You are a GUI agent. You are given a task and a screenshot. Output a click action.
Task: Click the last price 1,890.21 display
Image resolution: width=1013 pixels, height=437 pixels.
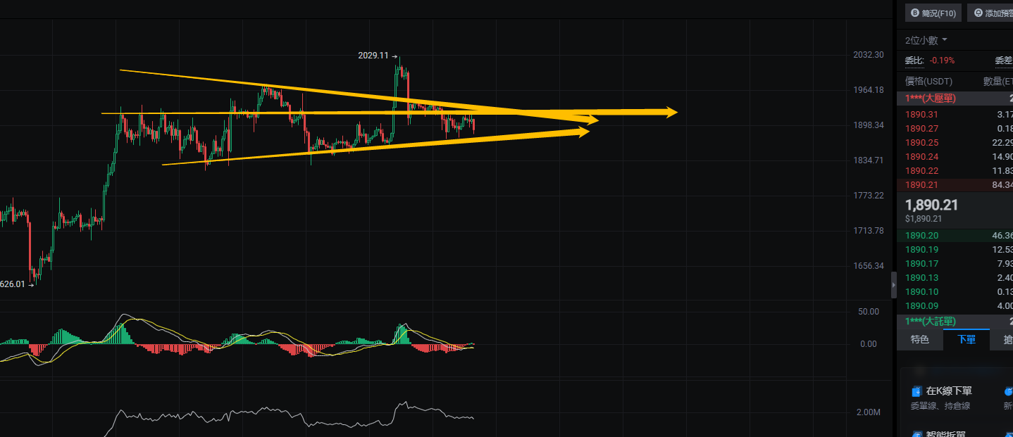tap(931, 205)
